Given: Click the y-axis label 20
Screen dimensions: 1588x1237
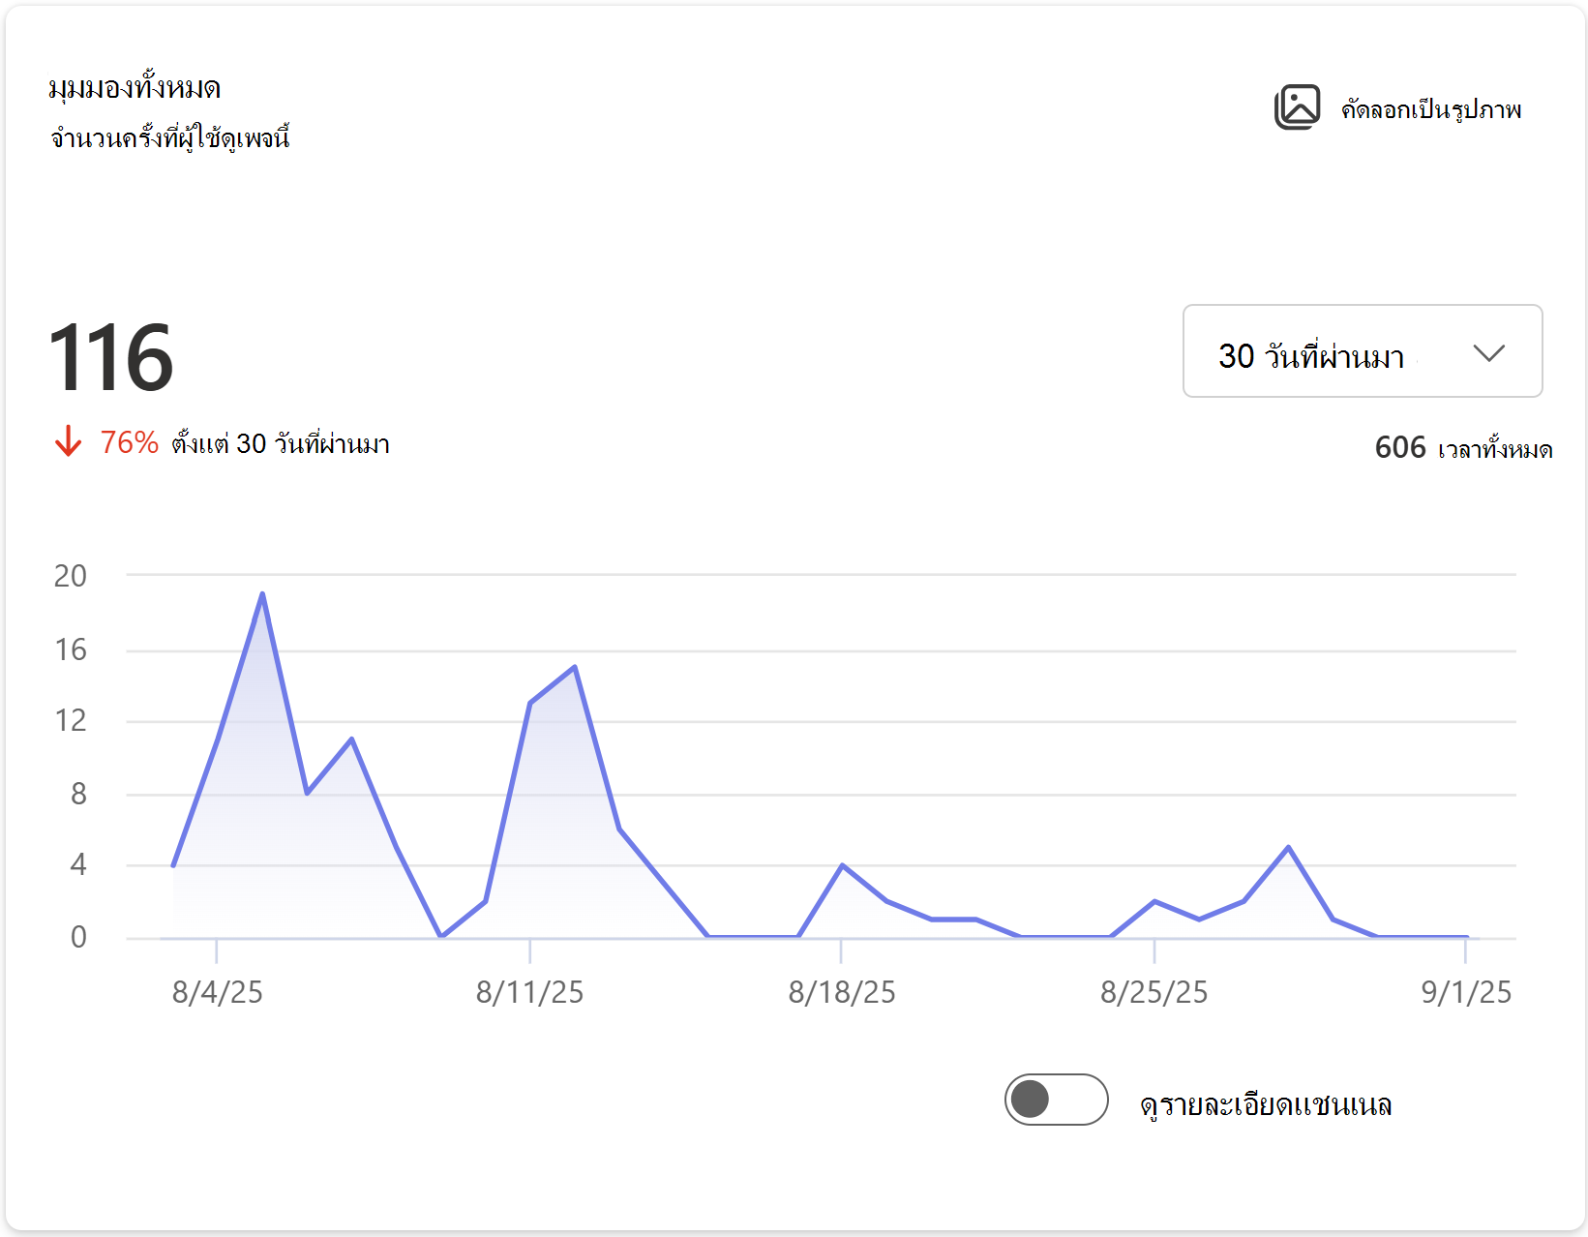Looking at the screenshot, I should tap(71, 576).
